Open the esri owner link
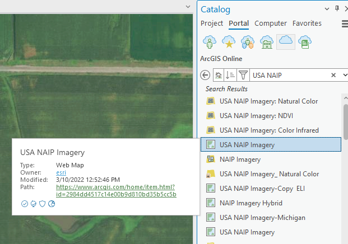 pyautogui.click(x=61, y=172)
